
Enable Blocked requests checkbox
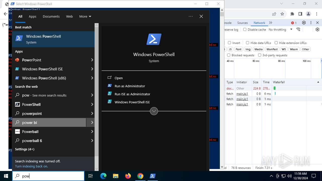point(229,55)
